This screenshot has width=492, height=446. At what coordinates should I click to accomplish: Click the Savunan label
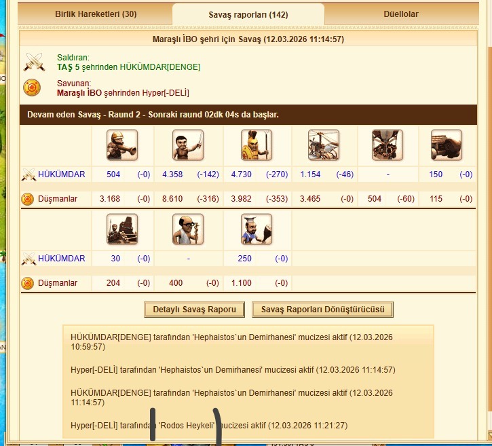[74, 83]
